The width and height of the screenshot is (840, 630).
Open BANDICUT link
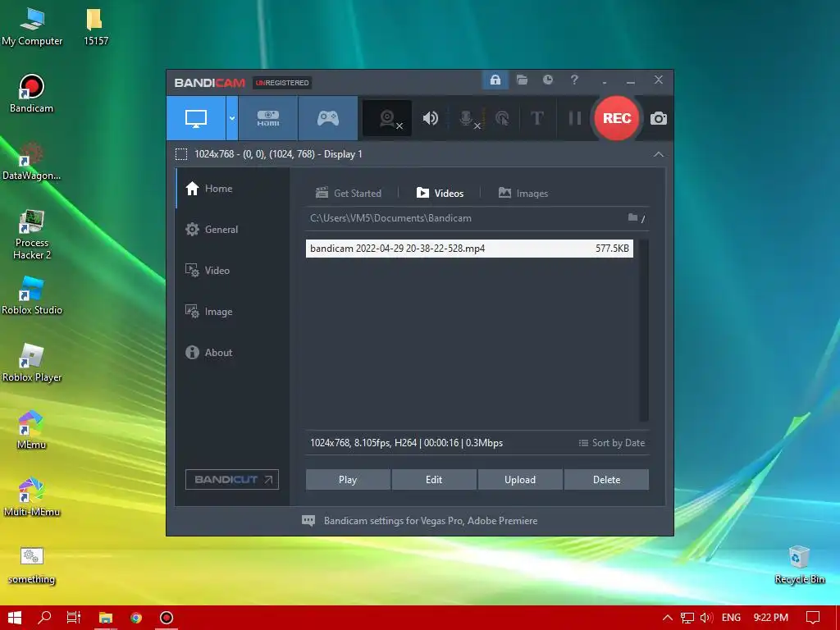pyautogui.click(x=232, y=479)
